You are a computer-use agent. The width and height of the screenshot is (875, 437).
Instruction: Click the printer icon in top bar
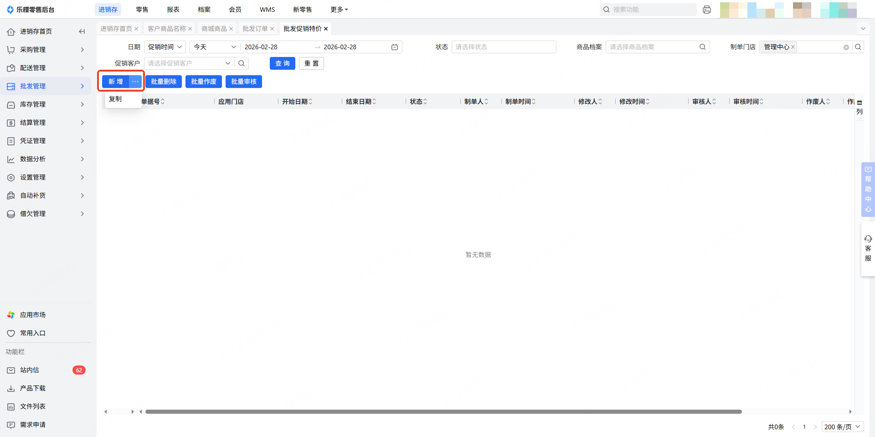pos(707,10)
